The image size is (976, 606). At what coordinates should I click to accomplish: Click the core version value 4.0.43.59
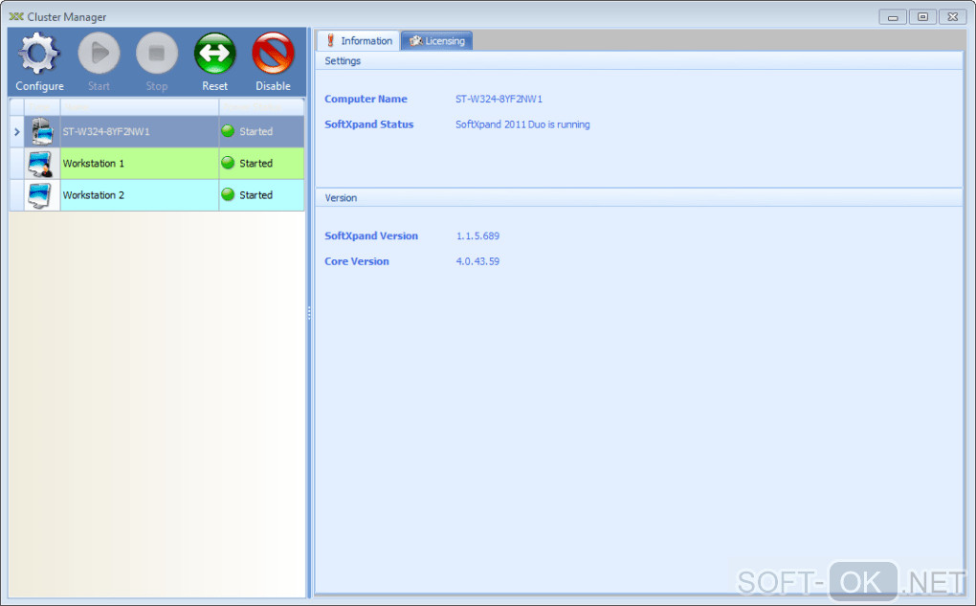(x=477, y=261)
